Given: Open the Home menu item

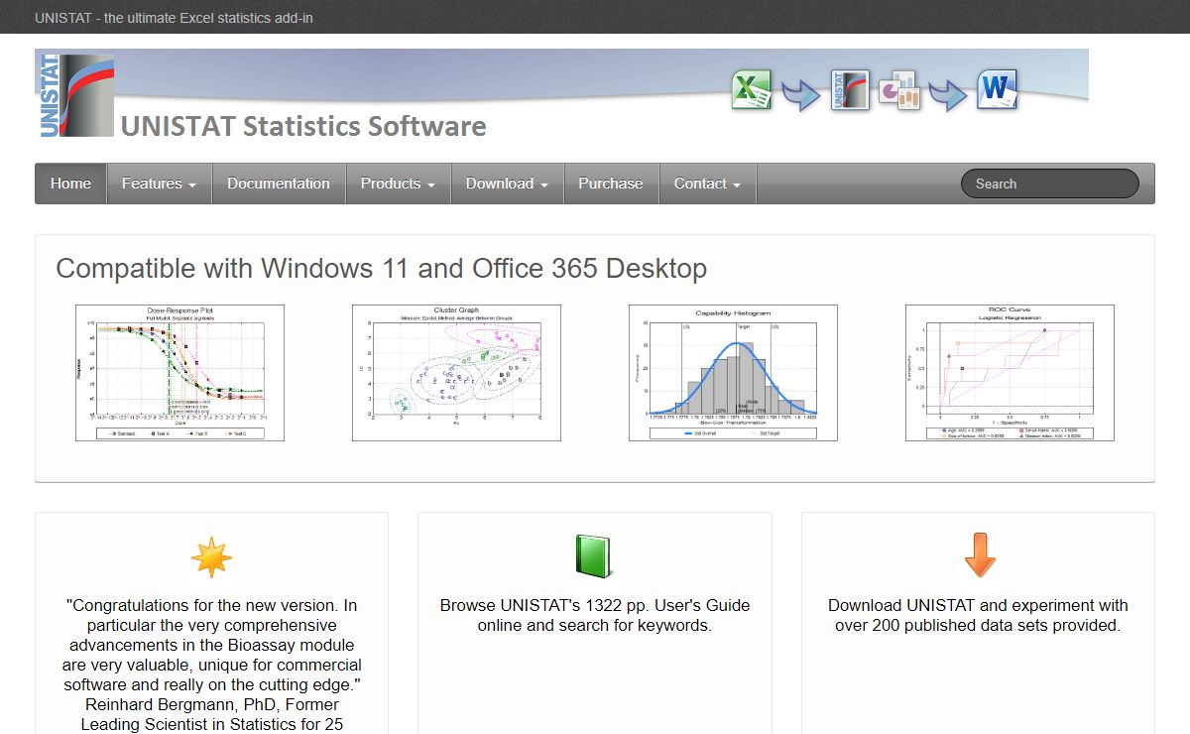Looking at the screenshot, I should (70, 183).
